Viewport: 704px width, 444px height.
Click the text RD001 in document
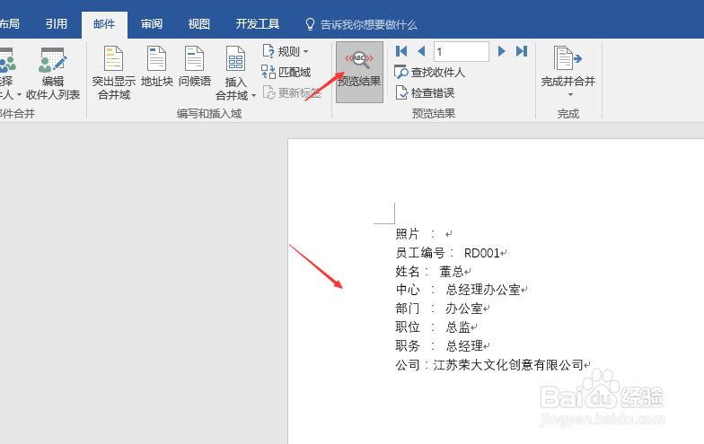click(x=481, y=253)
